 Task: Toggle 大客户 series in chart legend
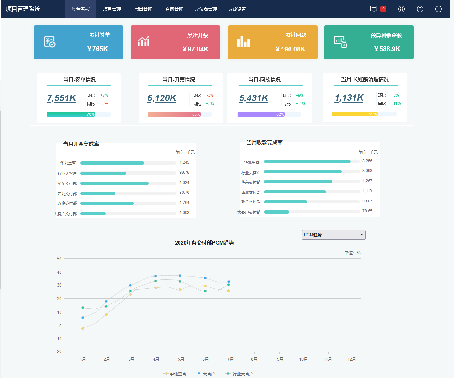(206, 374)
